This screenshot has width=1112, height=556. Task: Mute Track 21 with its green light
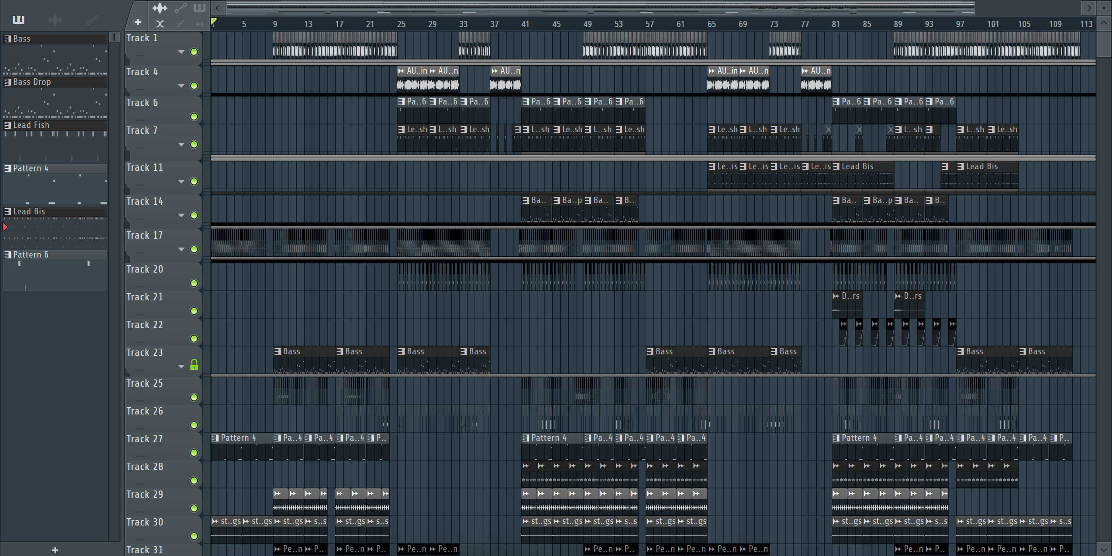coord(194,311)
